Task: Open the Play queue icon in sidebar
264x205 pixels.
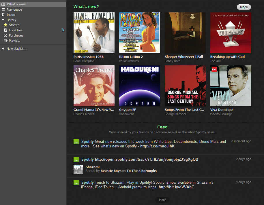Action: 3,10
